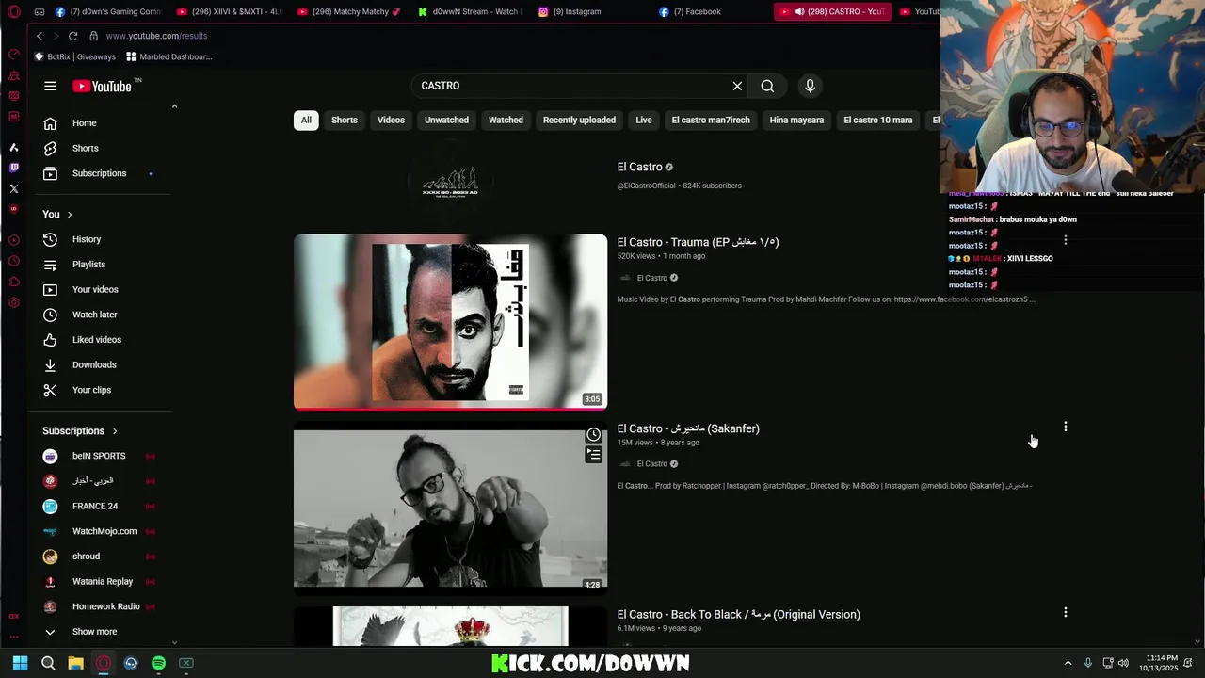Open File Explorer from taskbar
Screen dimensions: 1205x678
pyautogui.click(x=75, y=663)
